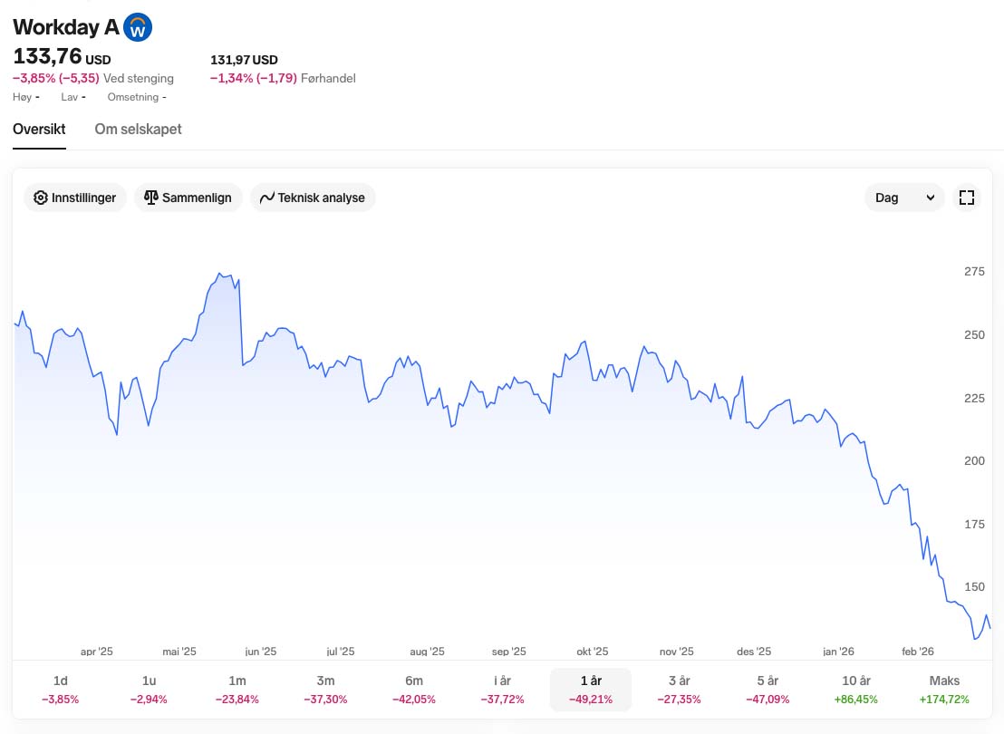The image size is (1004, 734).
Task: Open Innstillinger chart settings
Action: click(75, 198)
